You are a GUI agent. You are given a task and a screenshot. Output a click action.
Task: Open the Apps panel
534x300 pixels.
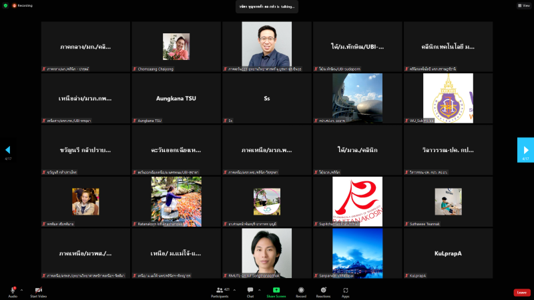click(x=346, y=290)
